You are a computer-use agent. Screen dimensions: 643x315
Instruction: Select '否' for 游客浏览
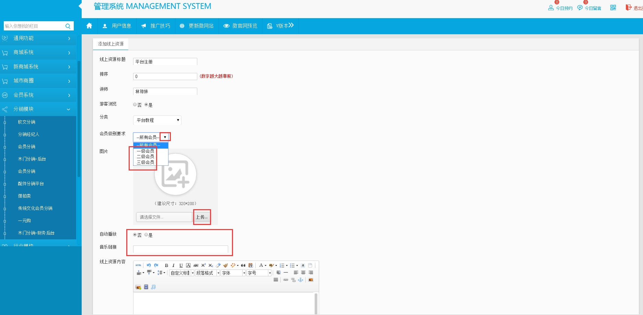[135, 105]
